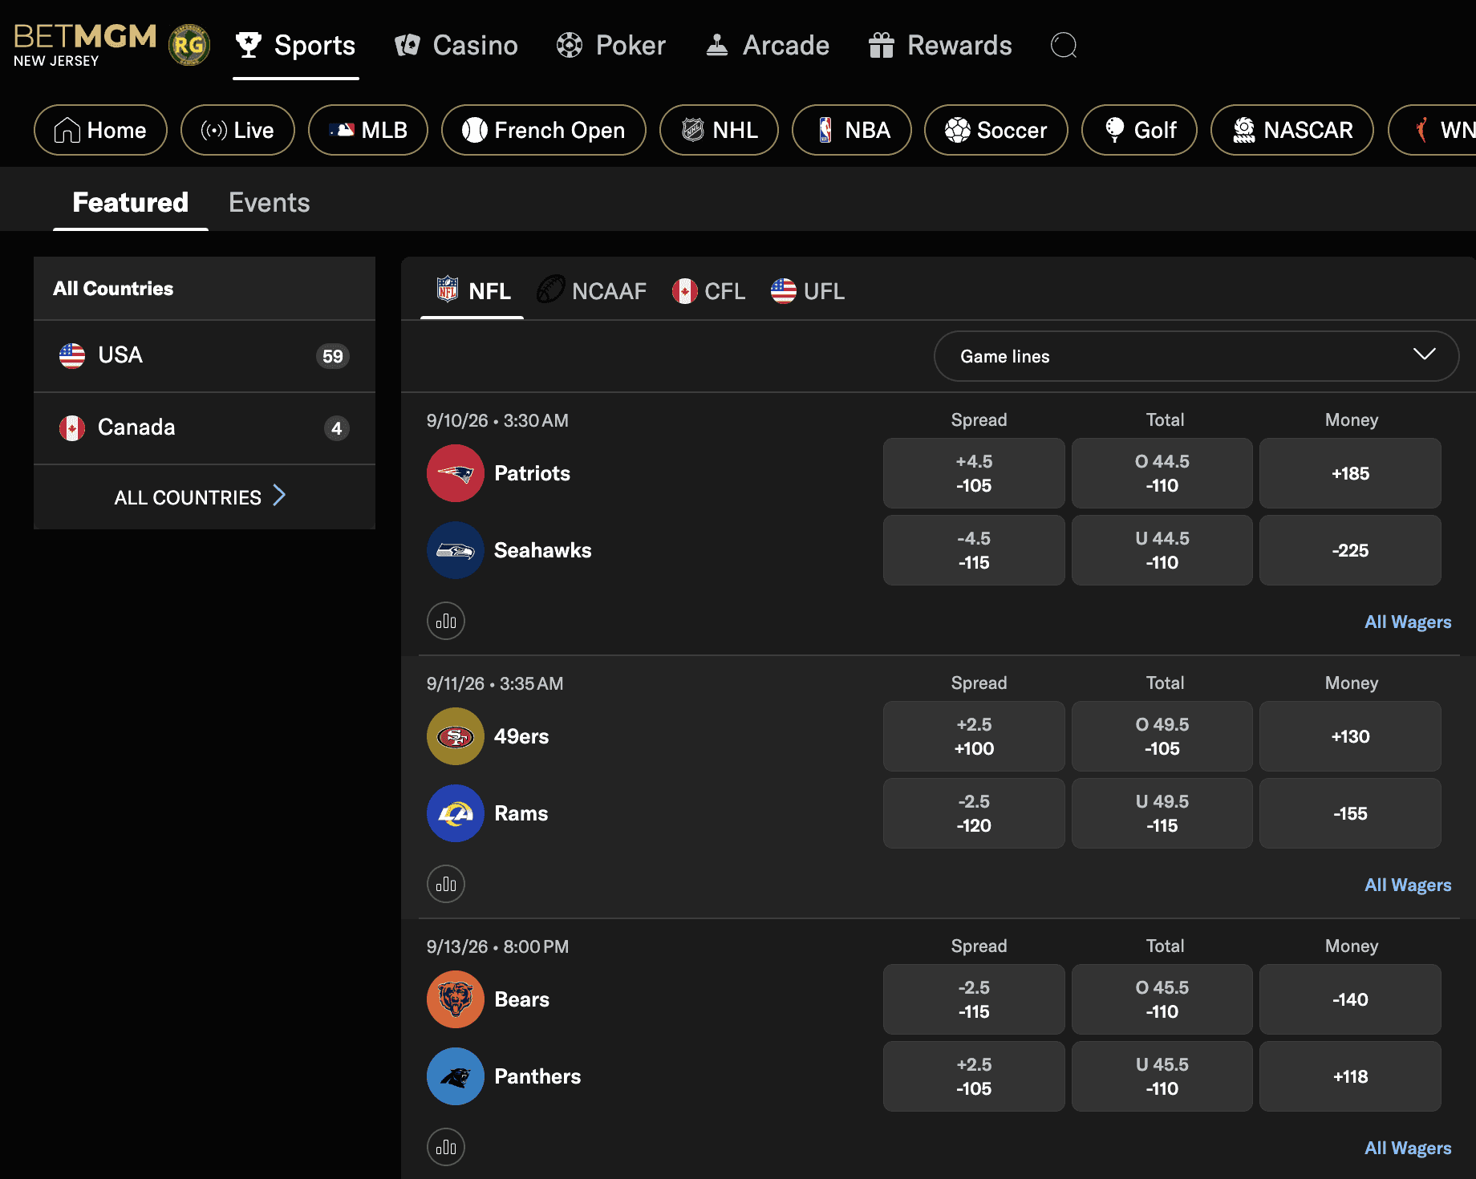The height and width of the screenshot is (1179, 1476).
Task: Open the MLB sport pill
Action: tap(368, 130)
